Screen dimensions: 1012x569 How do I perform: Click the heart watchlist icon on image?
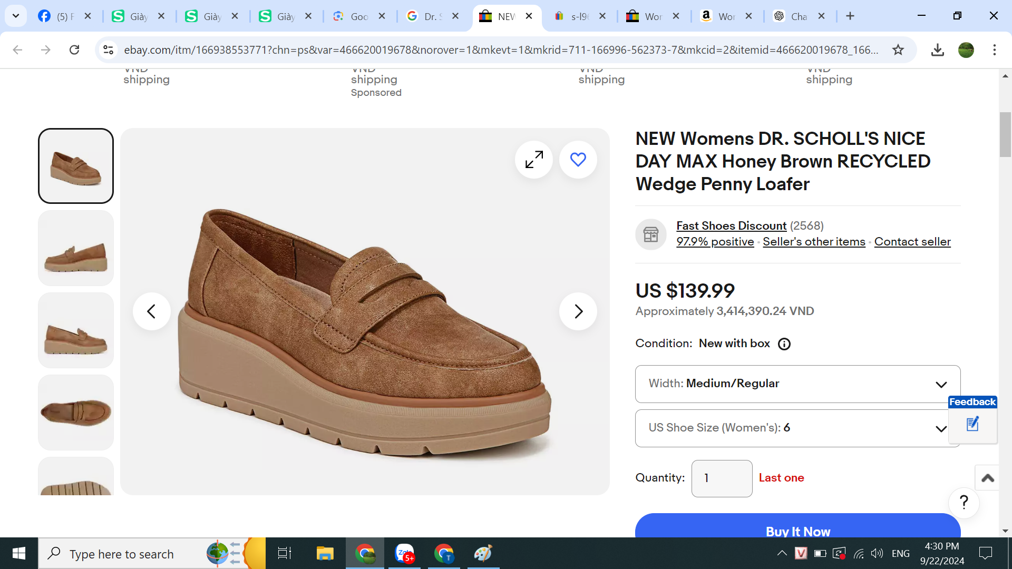point(578,160)
